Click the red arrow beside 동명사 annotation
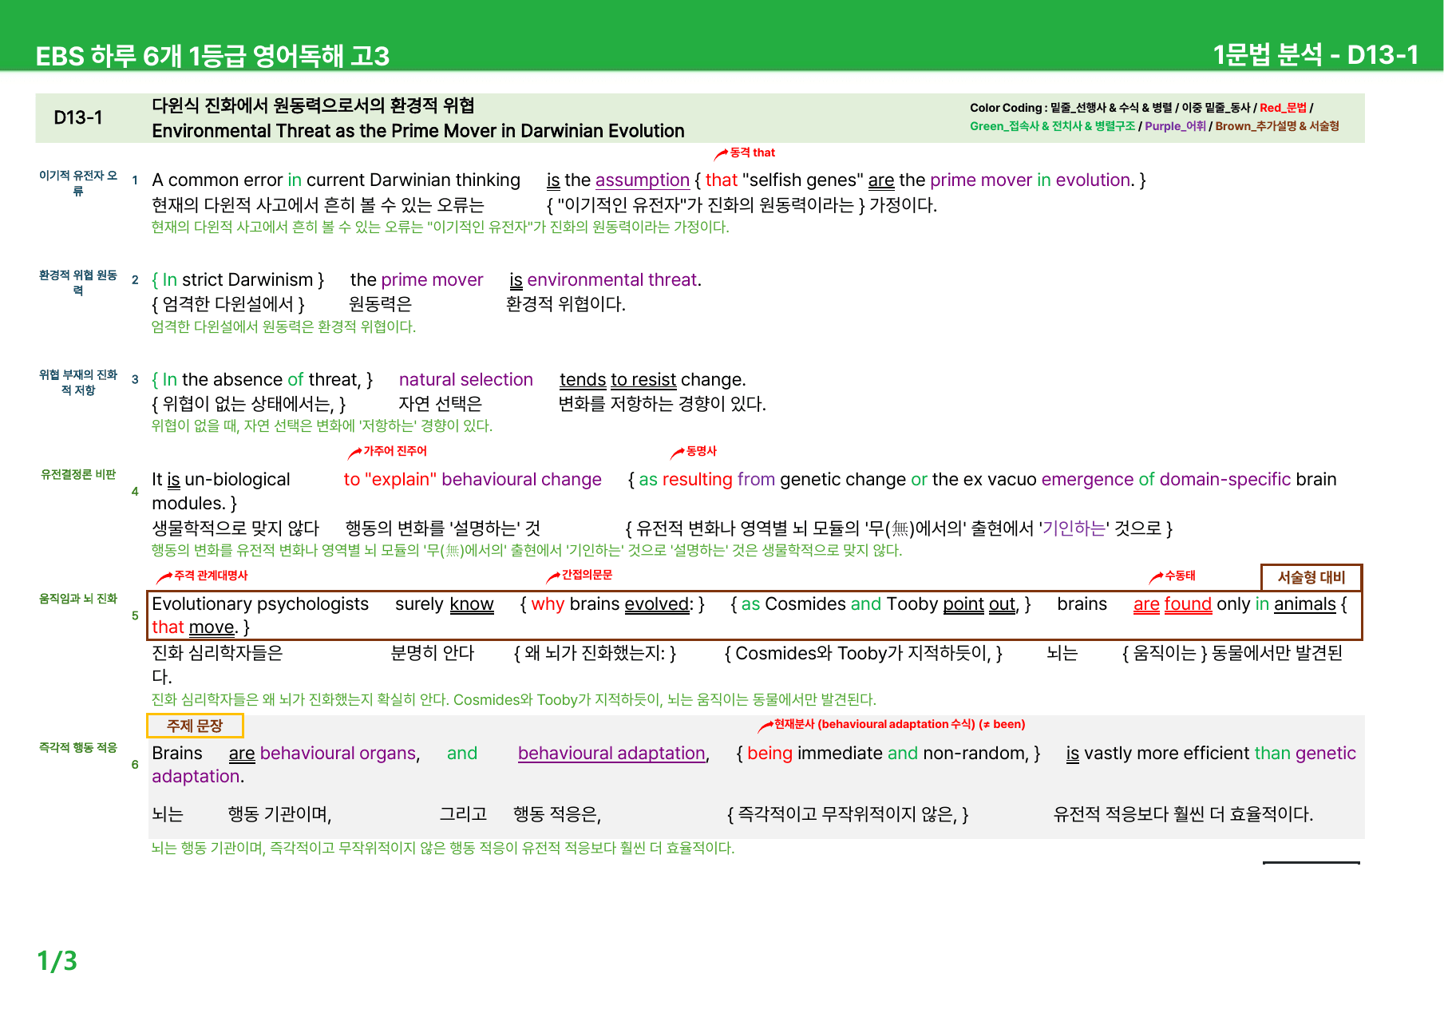 point(677,453)
